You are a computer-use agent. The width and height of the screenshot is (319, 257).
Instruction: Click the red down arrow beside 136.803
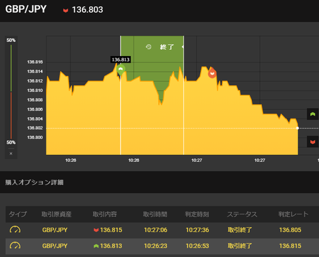tap(65, 11)
